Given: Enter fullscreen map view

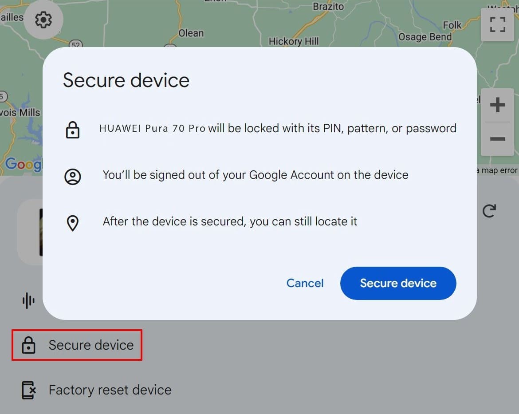Looking at the screenshot, I should tap(498, 25).
